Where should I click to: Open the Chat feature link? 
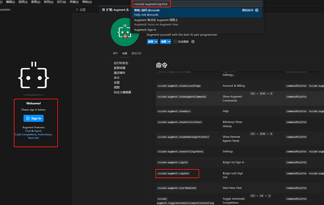click(x=28, y=131)
